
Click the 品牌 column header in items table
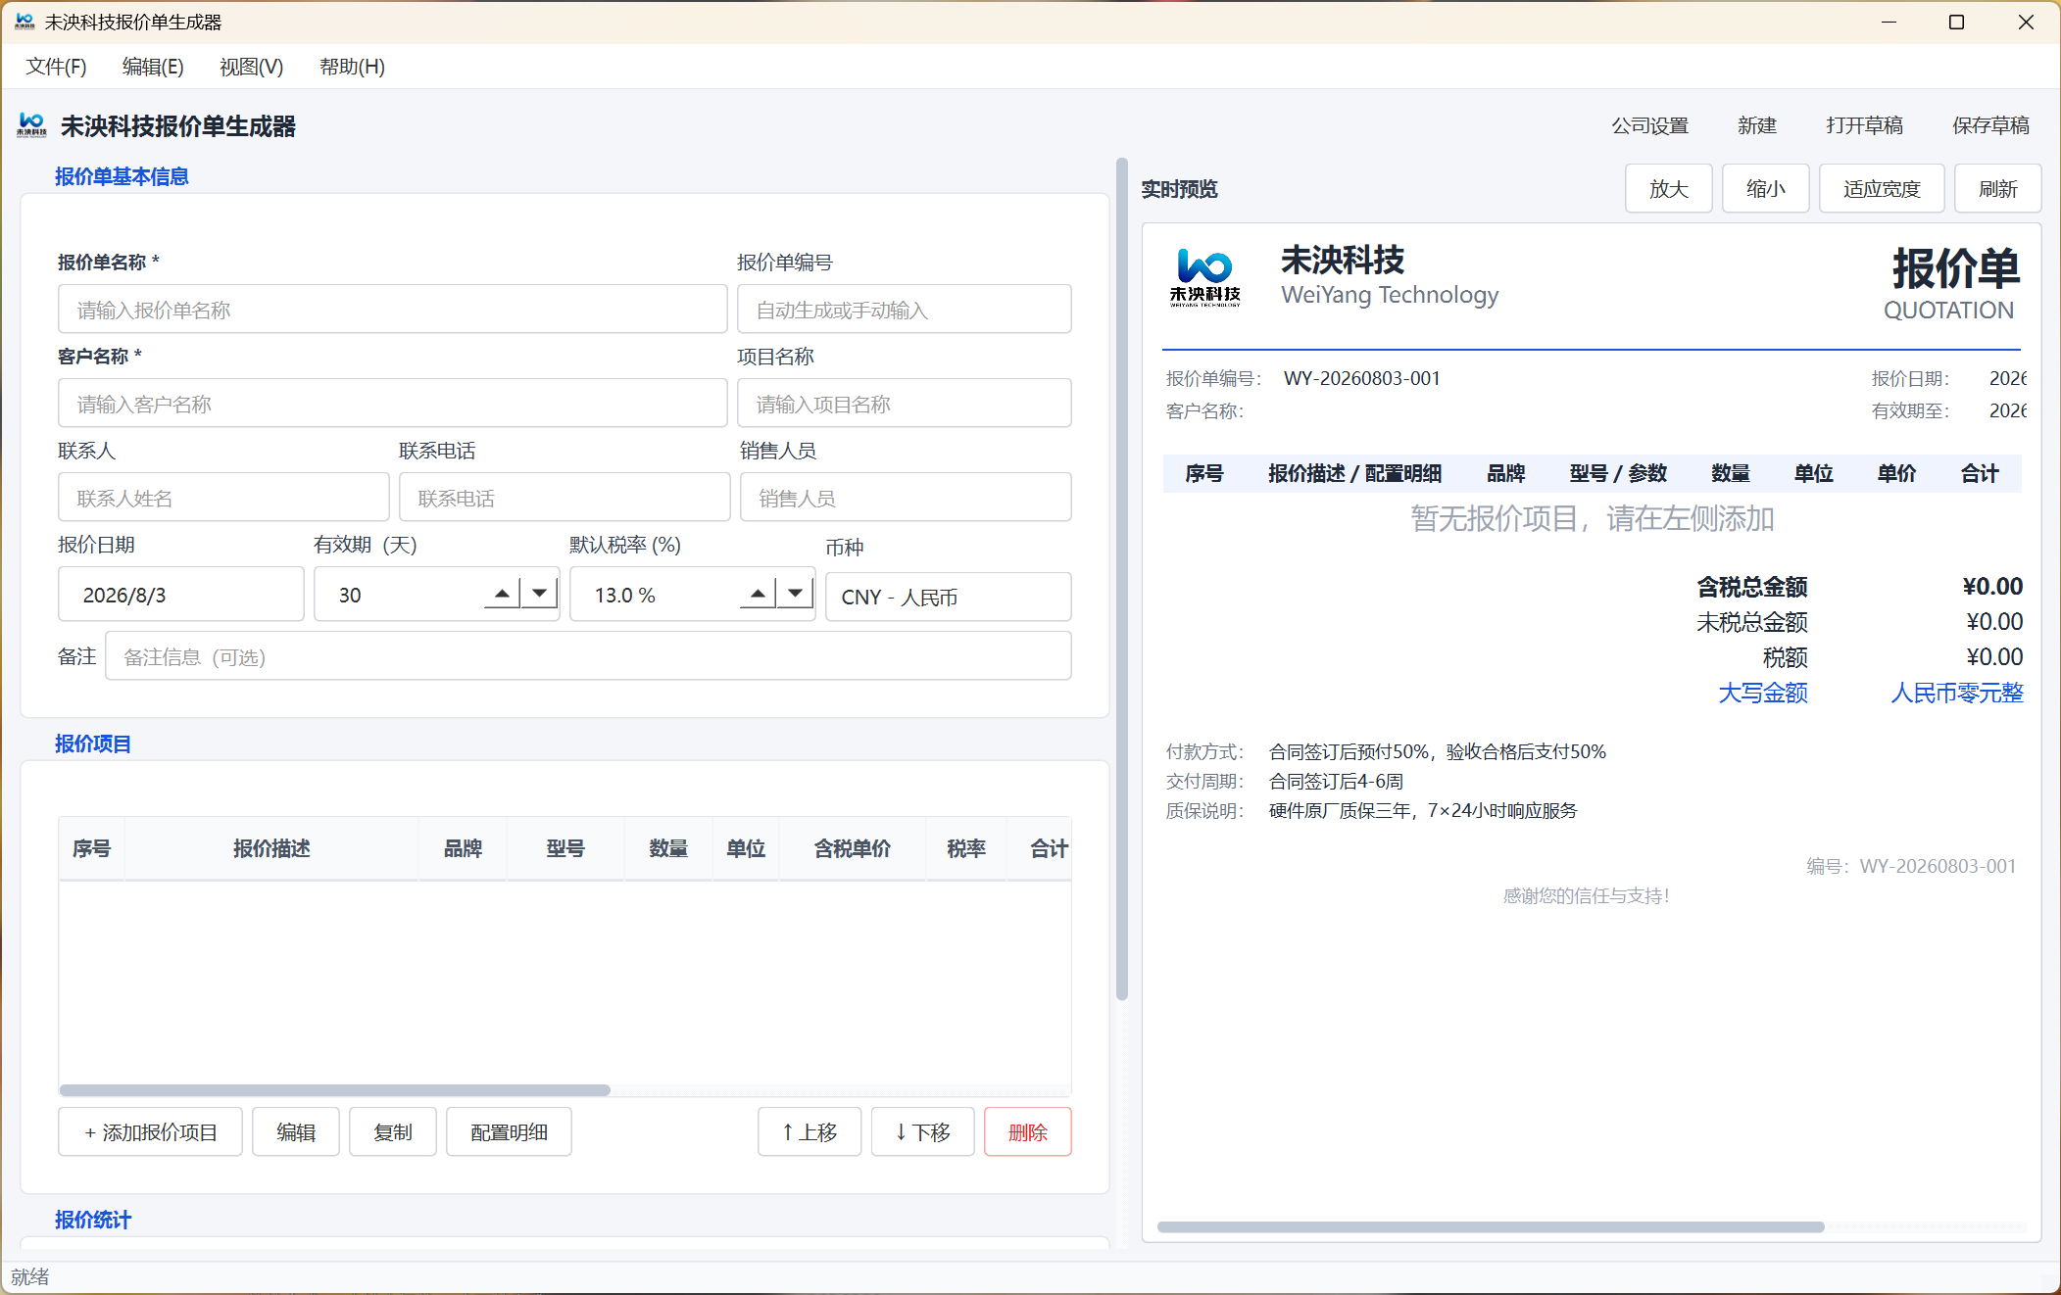[463, 848]
